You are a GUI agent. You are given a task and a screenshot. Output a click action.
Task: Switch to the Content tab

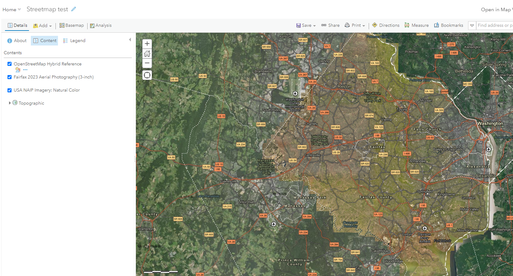[45, 40]
